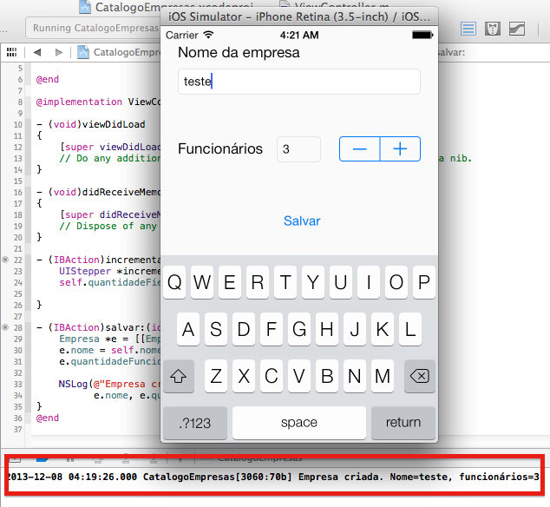
Task: Tap the Salvar link in the simulator
Action: pos(302,221)
